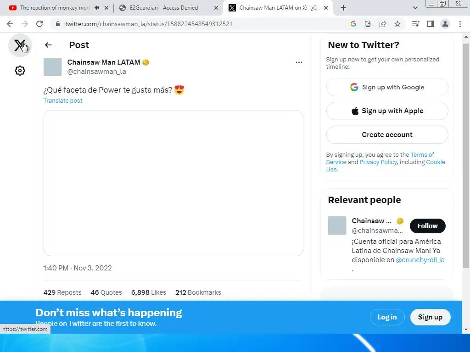Click the Log in button
Viewport: 470px width, 352px height.
coord(387,317)
